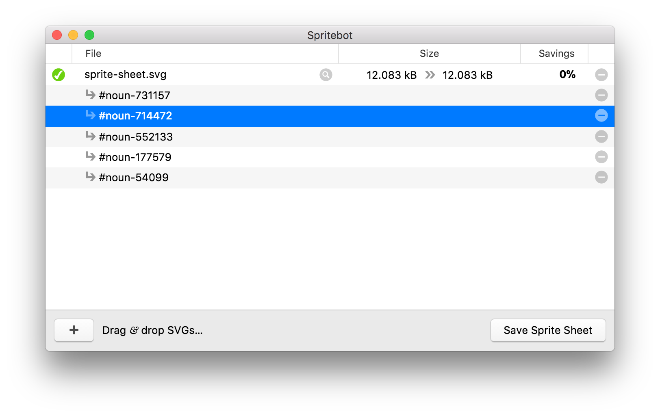
Task: Click the 0% savings value
Action: tap(567, 75)
